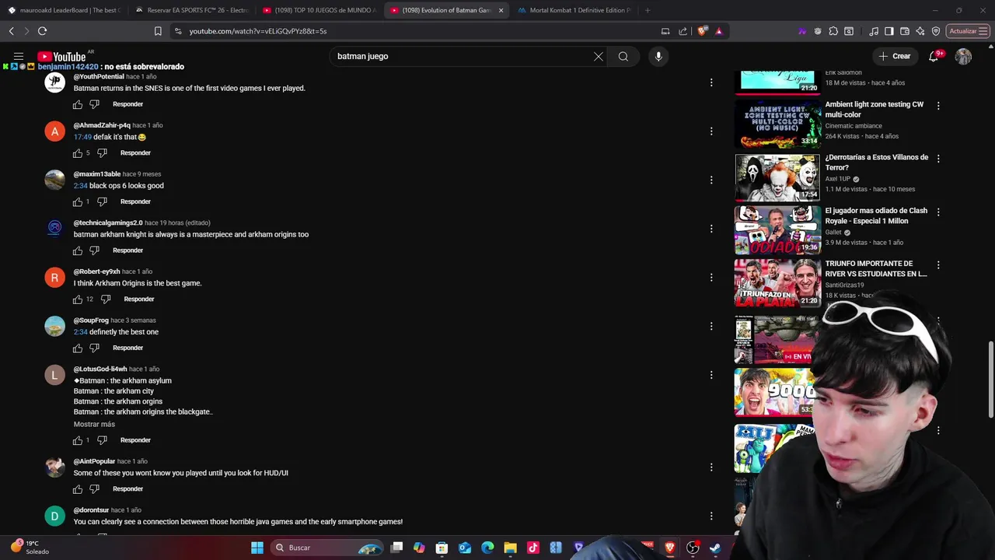The image size is (995, 560).
Task: Click the address bar URL
Action: (258, 31)
